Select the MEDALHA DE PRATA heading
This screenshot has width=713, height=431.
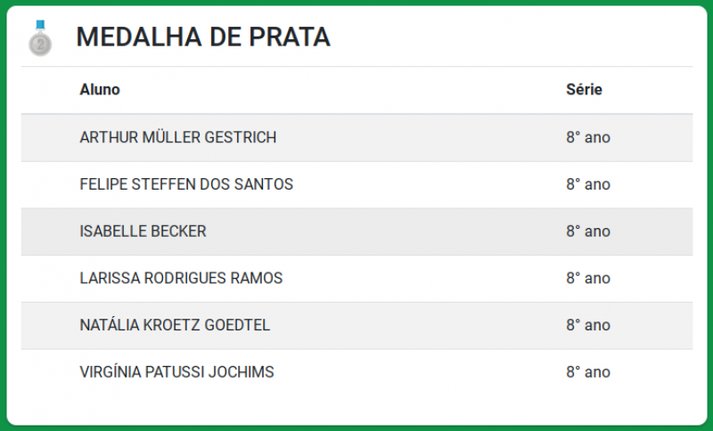pyautogui.click(x=203, y=37)
